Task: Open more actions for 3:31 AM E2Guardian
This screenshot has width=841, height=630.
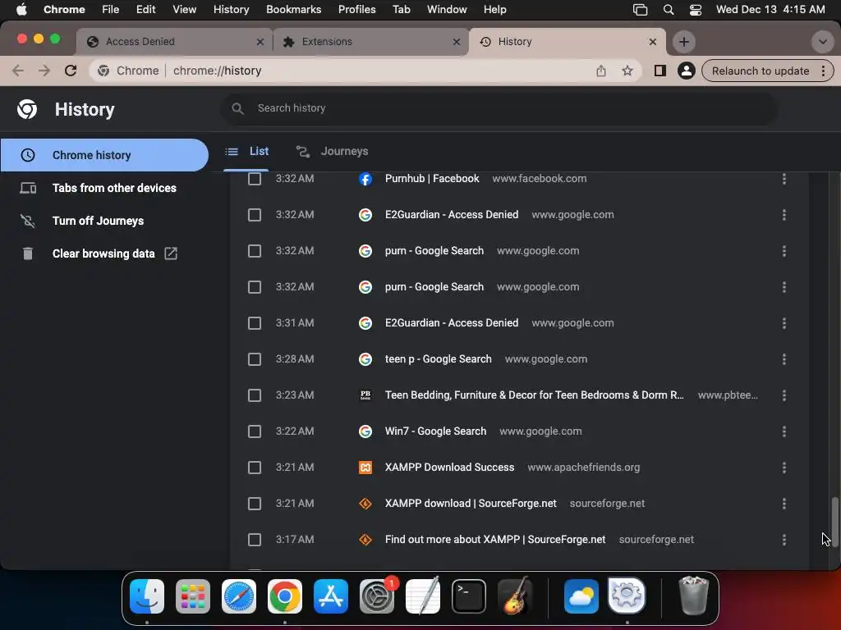Action: coord(784,323)
